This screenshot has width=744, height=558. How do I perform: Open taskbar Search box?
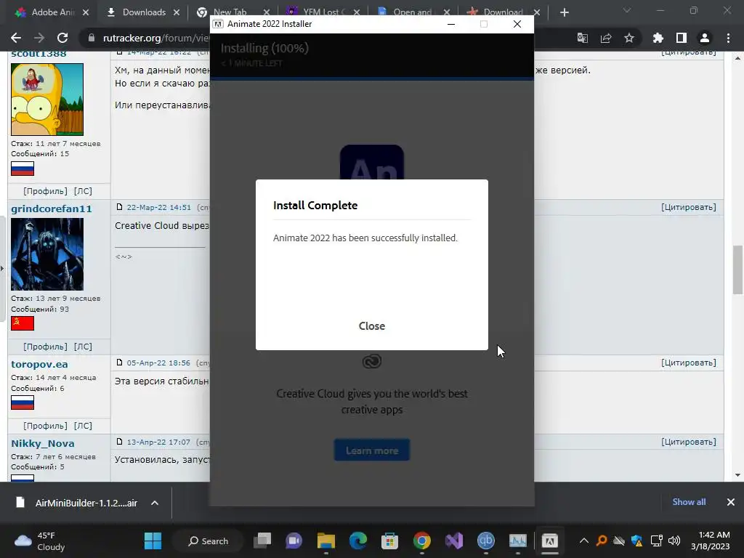tap(209, 541)
